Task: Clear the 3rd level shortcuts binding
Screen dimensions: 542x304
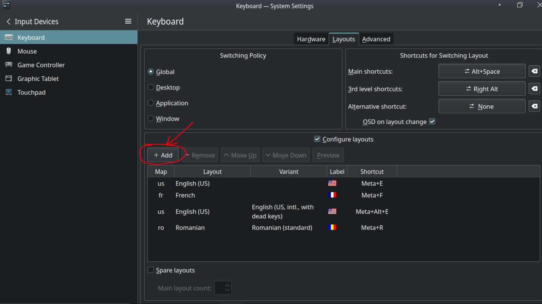Action: click(x=534, y=89)
